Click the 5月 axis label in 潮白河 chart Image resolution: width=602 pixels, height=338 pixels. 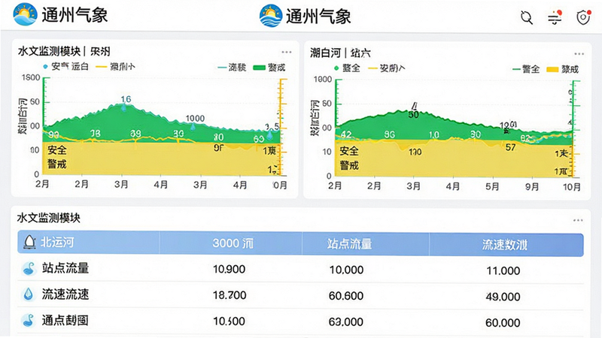[x=492, y=186]
